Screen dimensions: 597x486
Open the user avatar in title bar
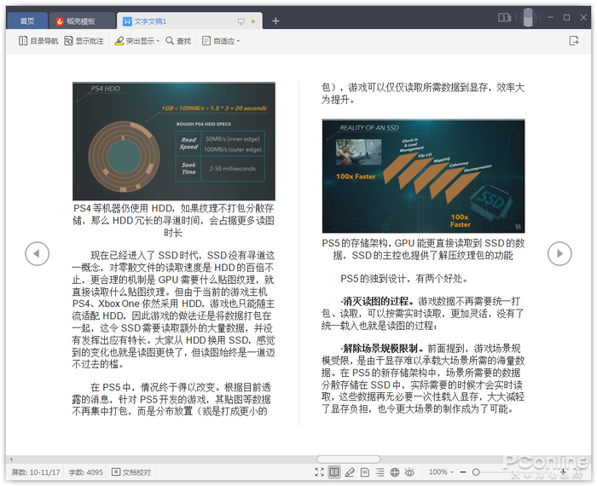point(528,18)
